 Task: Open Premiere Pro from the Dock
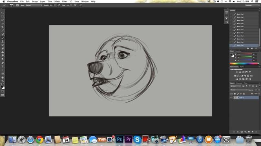click(x=128, y=140)
